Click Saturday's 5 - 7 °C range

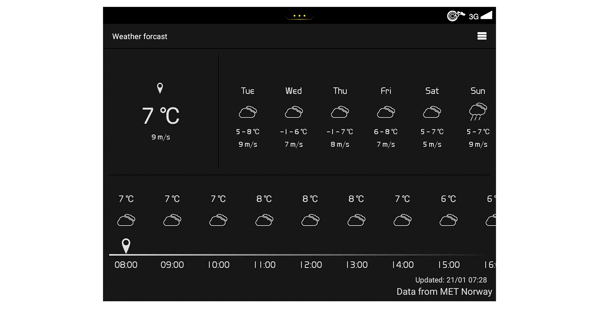(432, 132)
